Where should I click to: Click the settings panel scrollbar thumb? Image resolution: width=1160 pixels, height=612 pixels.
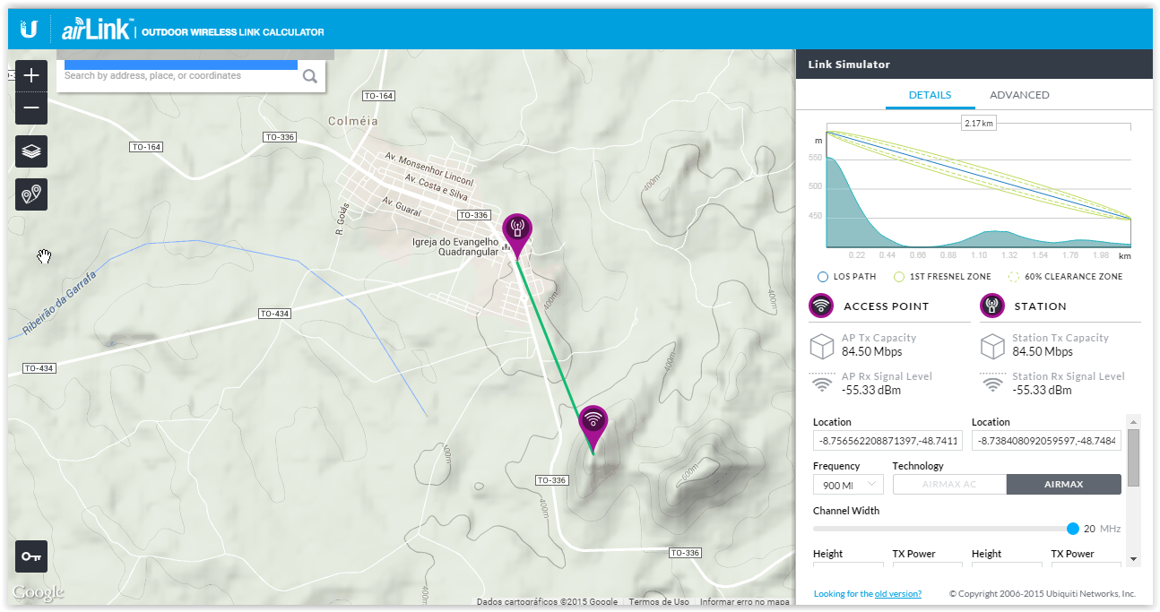tap(1133, 458)
